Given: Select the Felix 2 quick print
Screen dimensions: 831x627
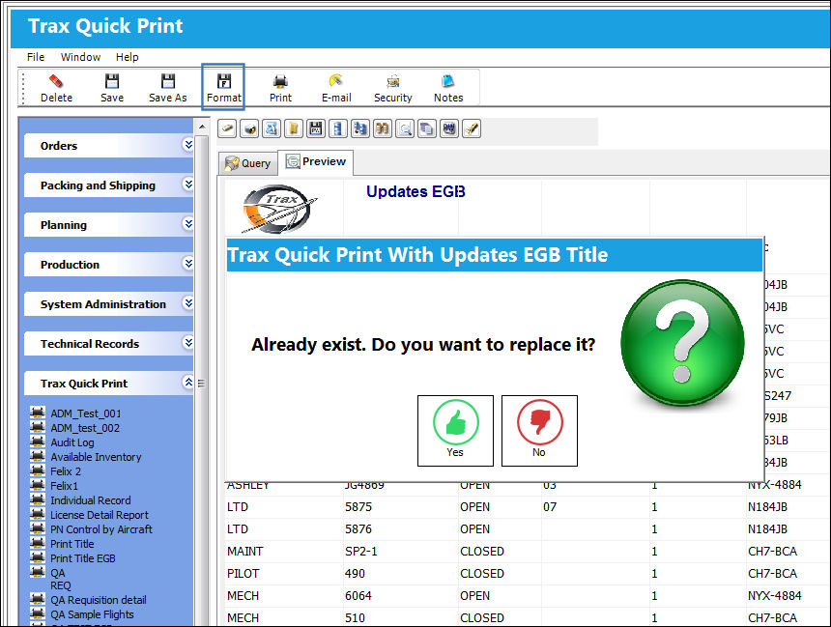Looking at the screenshot, I should point(66,471).
